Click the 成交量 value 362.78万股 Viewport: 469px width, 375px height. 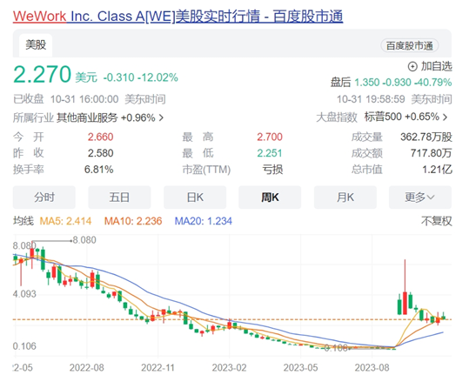pyautogui.click(x=426, y=137)
